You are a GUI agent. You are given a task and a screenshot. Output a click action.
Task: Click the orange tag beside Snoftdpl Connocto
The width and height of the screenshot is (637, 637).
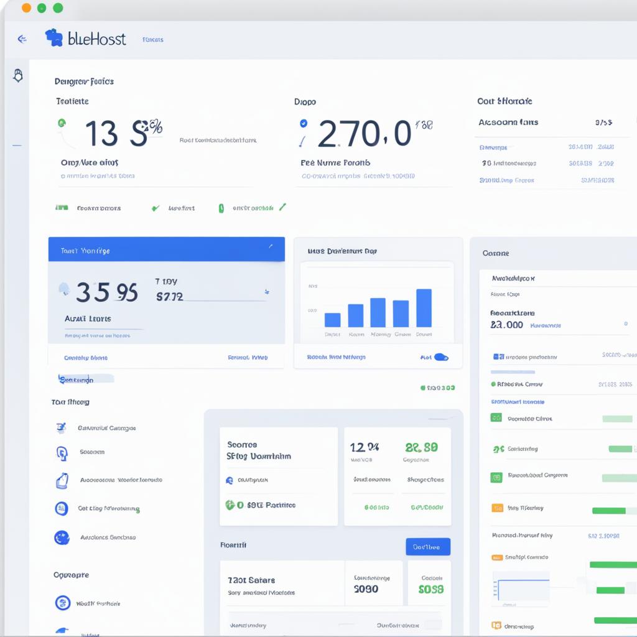pyautogui.click(x=497, y=558)
